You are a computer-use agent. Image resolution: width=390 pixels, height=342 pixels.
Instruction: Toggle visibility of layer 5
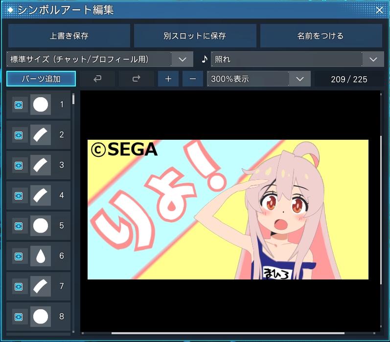pyautogui.click(x=19, y=226)
